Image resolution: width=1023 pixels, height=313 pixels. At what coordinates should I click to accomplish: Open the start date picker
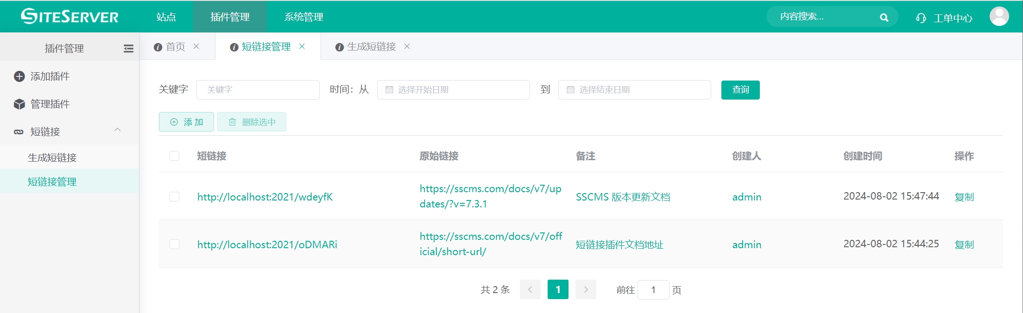pyautogui.click(x=453, y=90)
